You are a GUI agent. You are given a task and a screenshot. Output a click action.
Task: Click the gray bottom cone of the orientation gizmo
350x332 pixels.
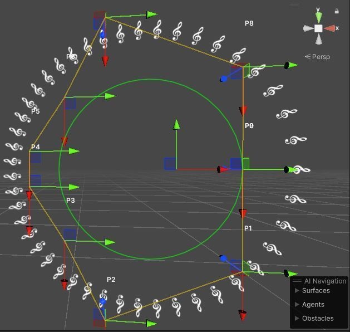[x=319, y=39]
